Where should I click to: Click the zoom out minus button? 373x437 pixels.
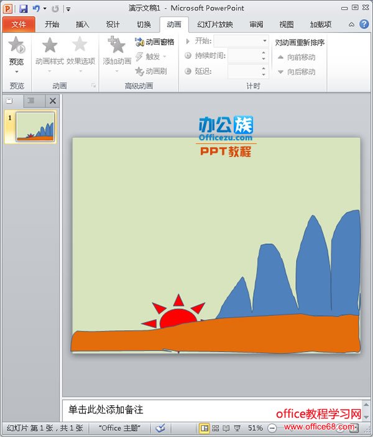[x=272, y=428]
